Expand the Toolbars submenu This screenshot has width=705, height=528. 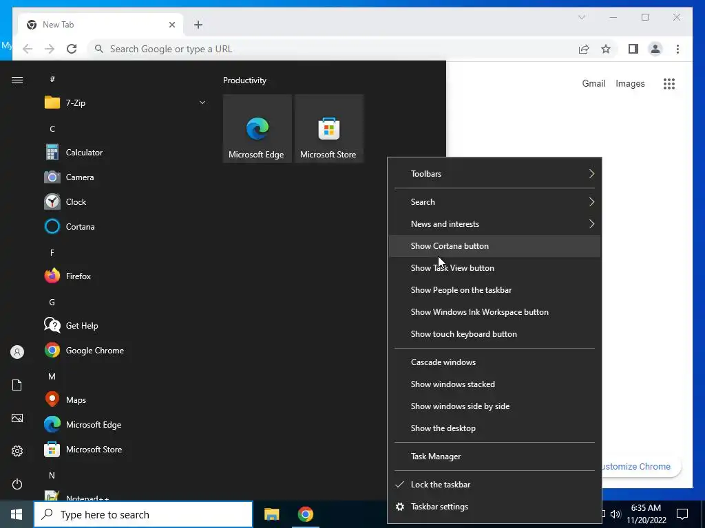coord(494,174)
